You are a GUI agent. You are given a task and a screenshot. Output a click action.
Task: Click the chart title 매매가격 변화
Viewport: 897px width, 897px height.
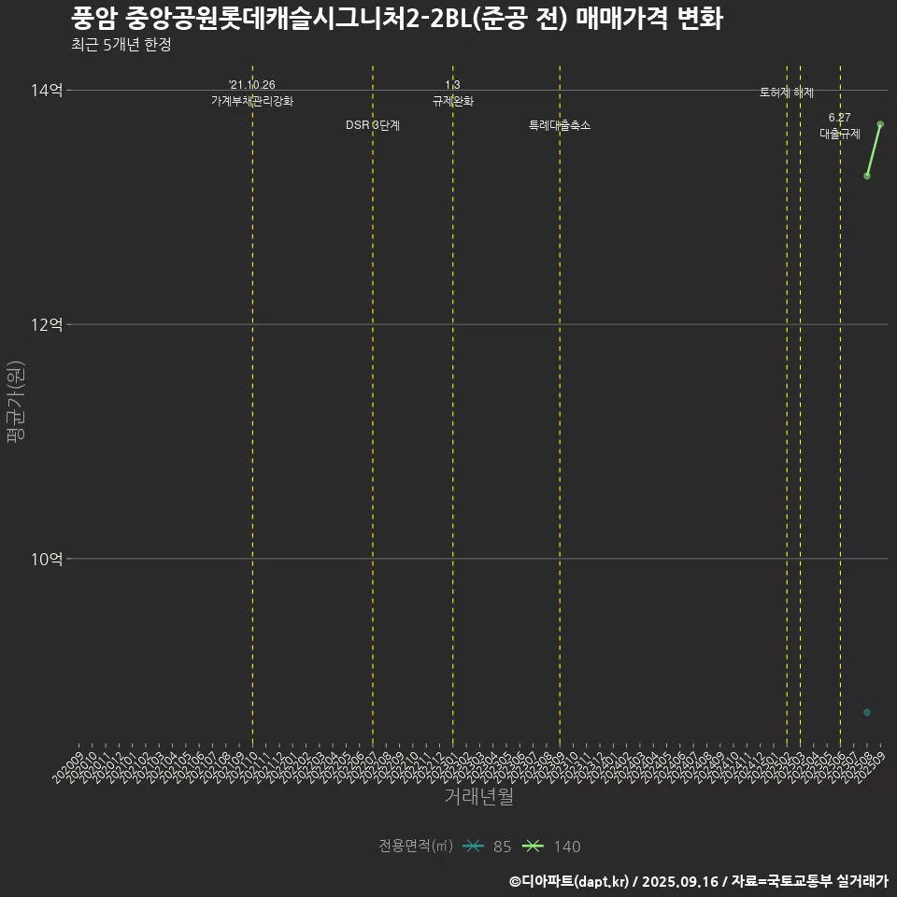tap(649, 18)
